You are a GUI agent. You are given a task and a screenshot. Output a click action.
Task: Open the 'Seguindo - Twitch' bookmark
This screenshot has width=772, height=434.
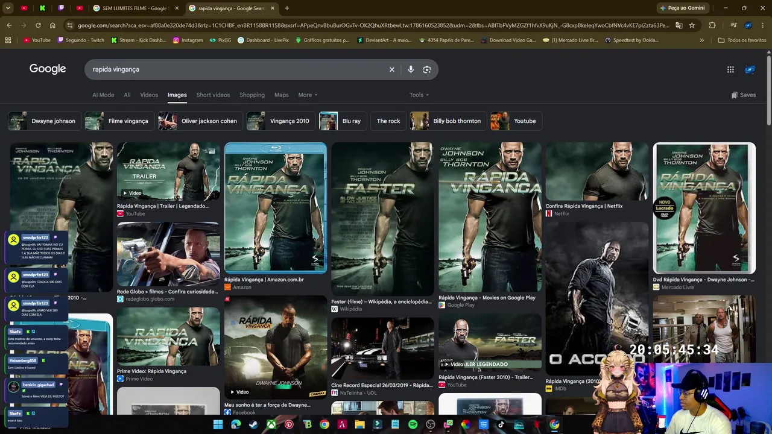(x=81, y=40)
